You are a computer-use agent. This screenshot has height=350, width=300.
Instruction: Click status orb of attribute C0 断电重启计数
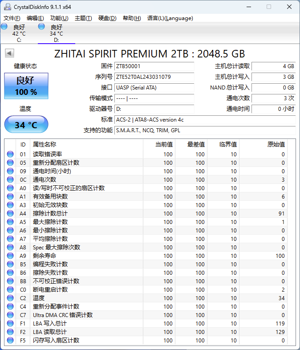10,289
